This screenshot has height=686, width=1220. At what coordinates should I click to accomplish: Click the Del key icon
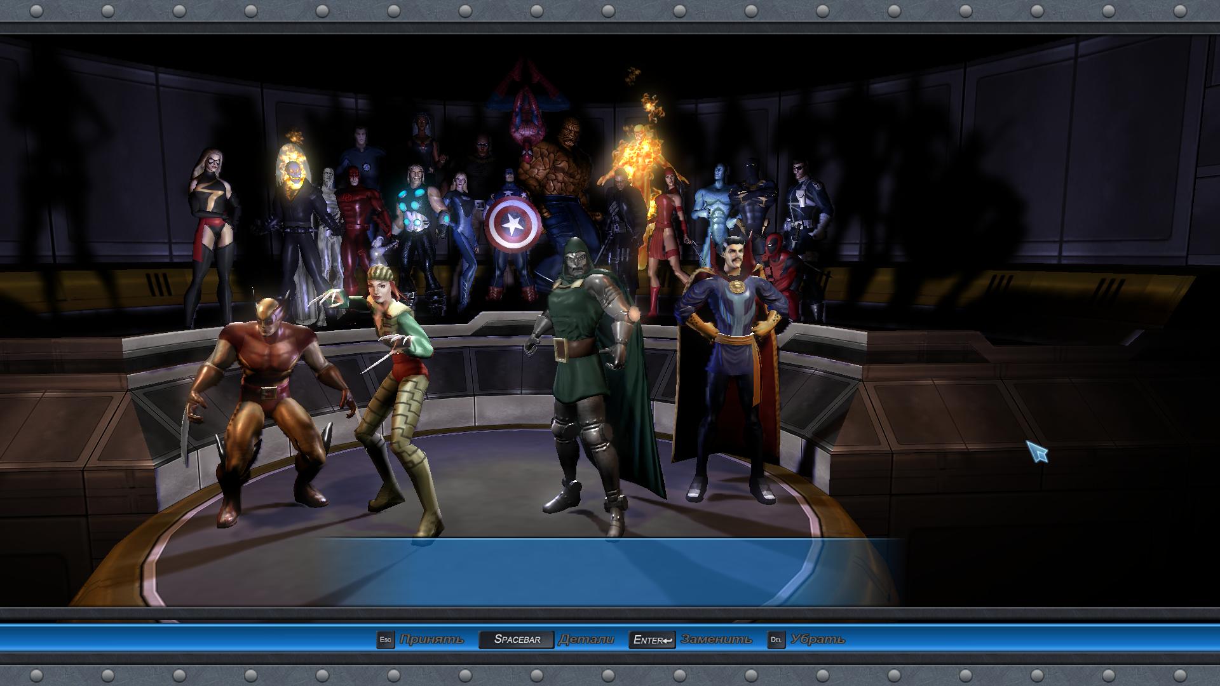[776, 640]
